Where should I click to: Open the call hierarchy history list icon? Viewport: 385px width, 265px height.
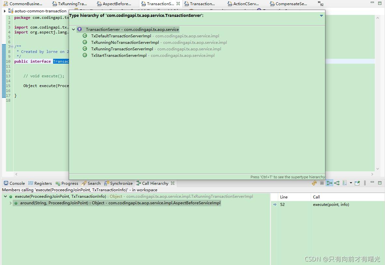point(345,183)
